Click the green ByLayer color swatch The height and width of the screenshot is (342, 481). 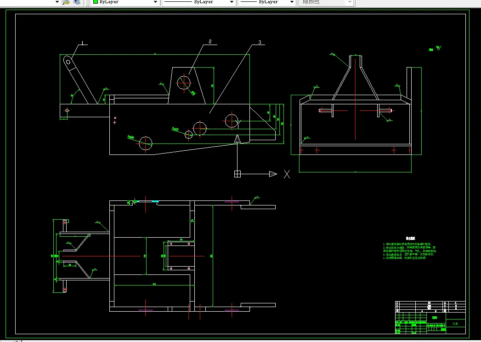pyautogui.click(x=96, y=2)
